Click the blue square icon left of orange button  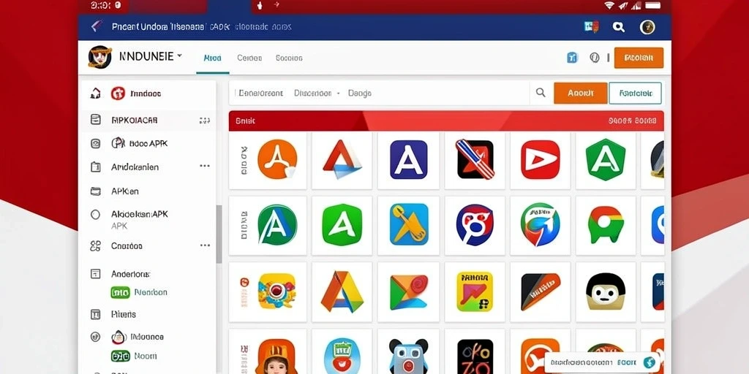click(572, 58)
